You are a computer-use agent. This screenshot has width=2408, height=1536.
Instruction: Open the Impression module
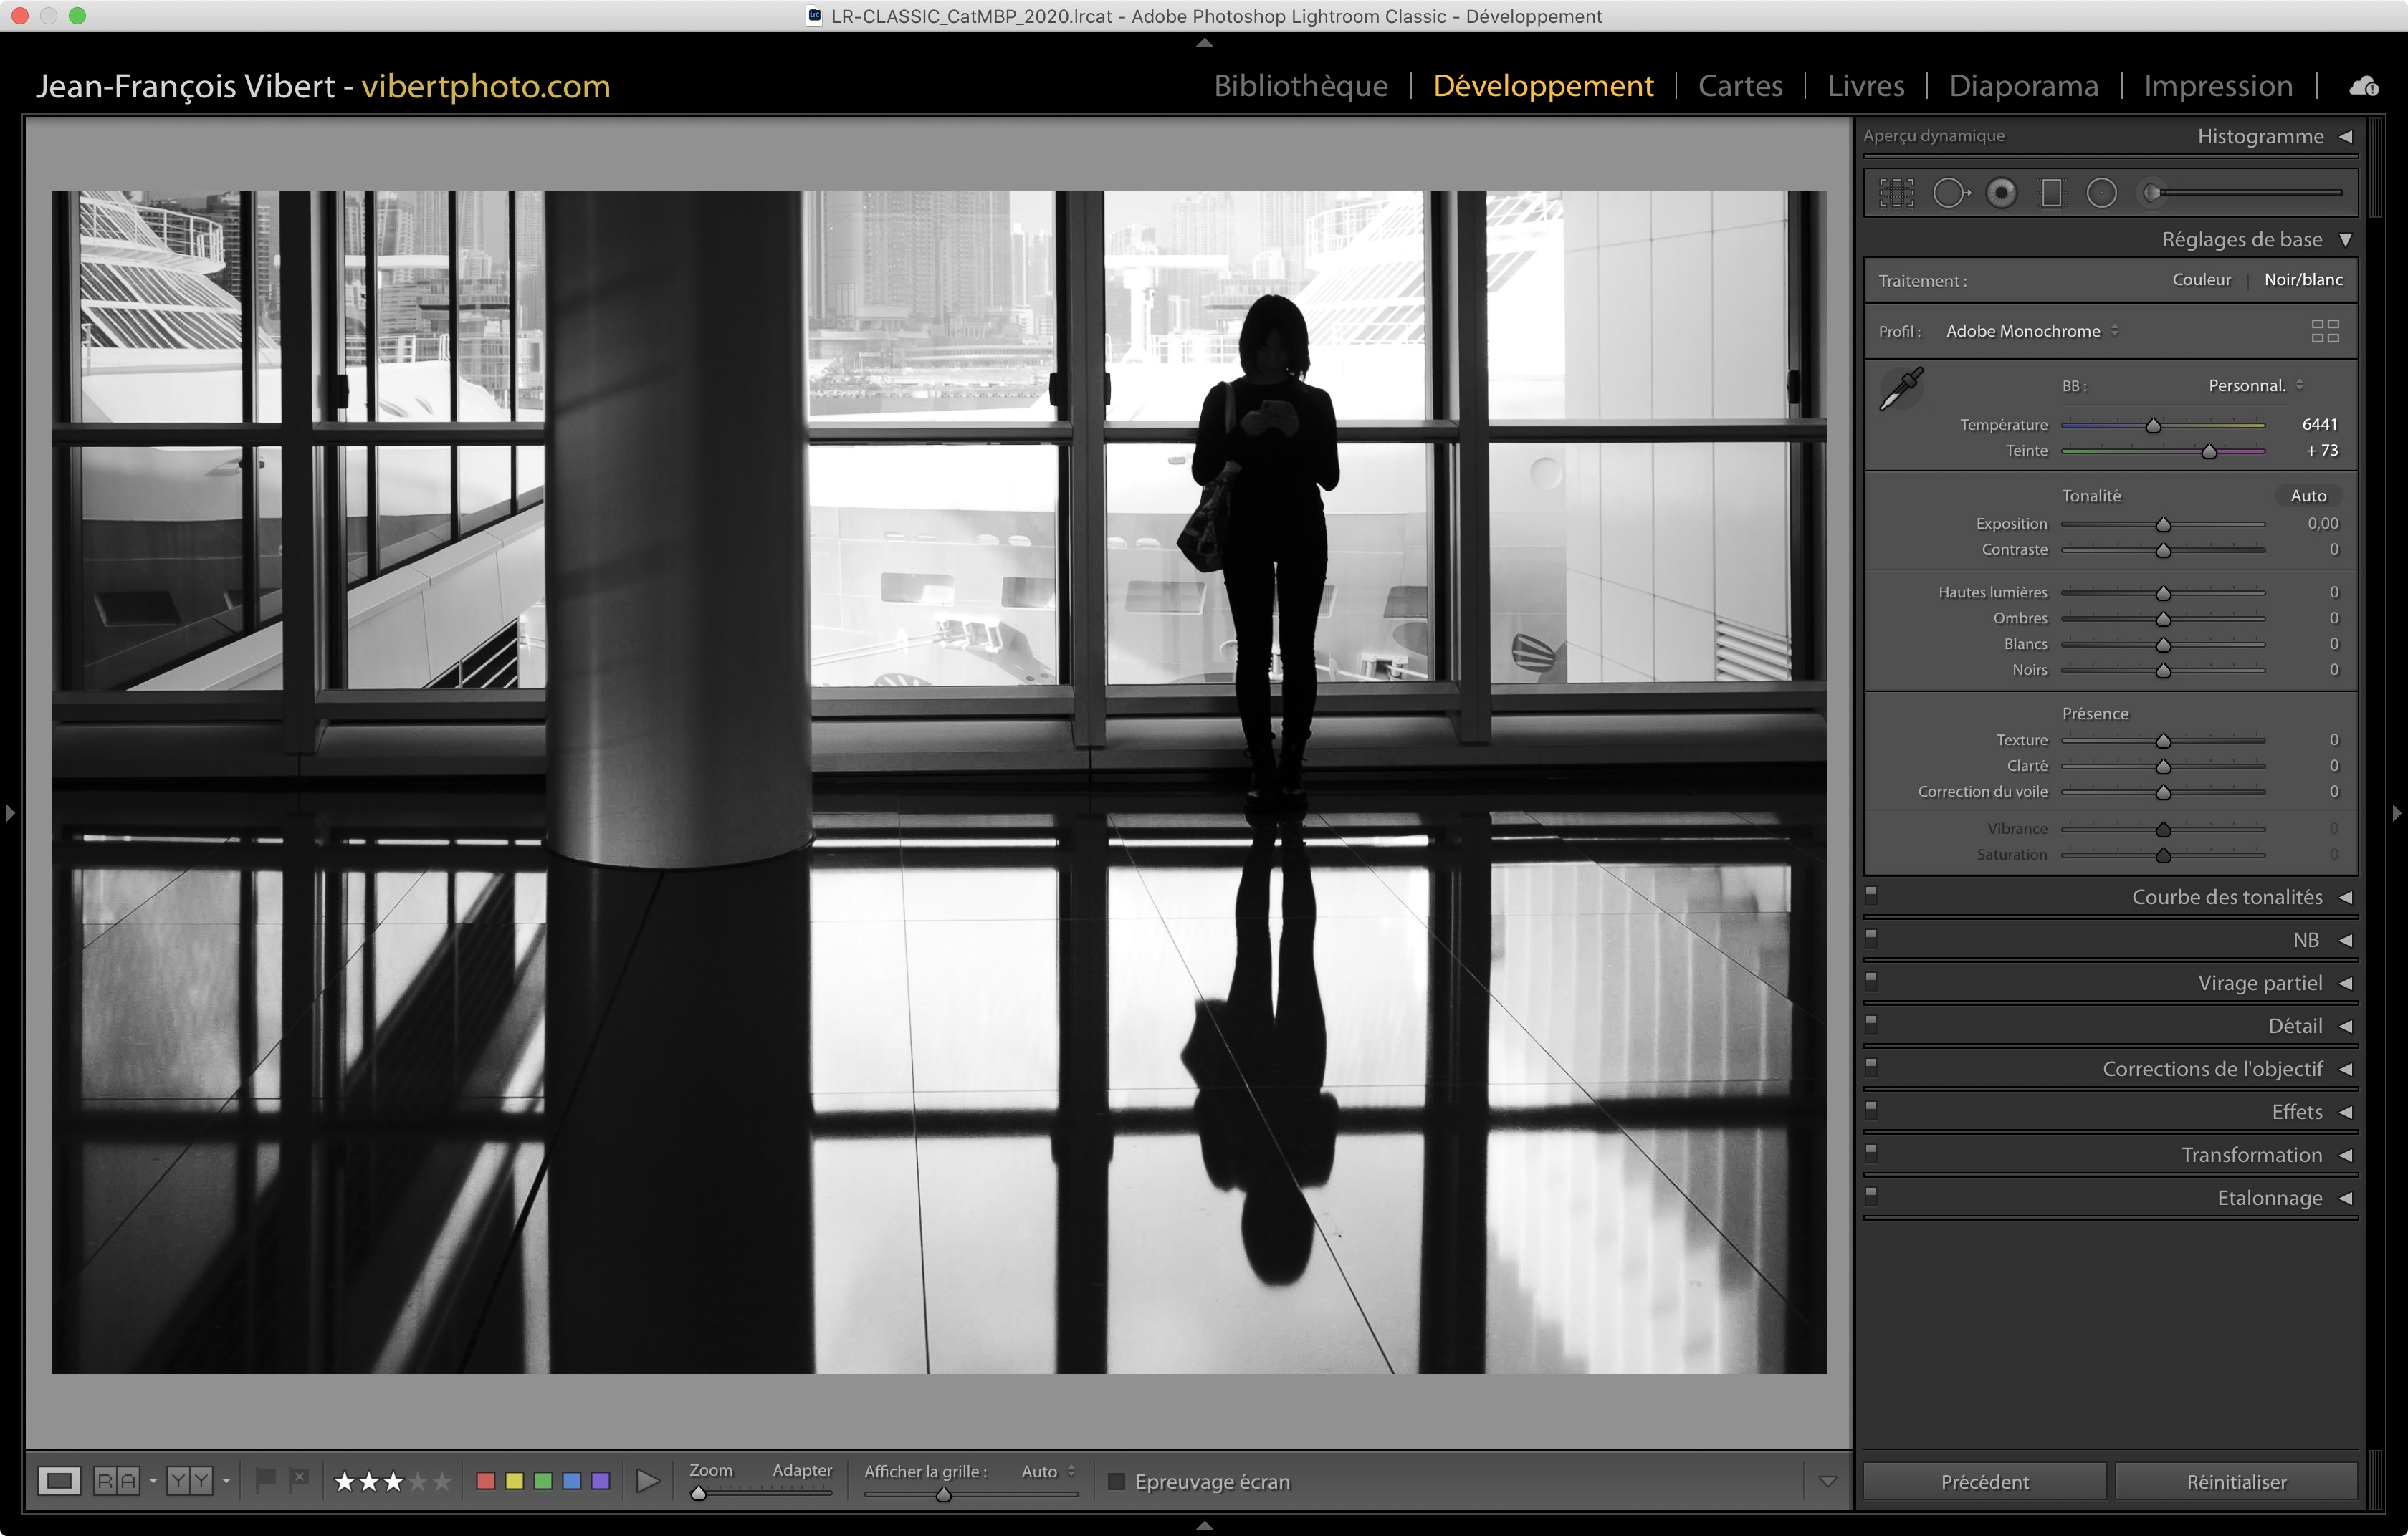tap(2217, 86)
